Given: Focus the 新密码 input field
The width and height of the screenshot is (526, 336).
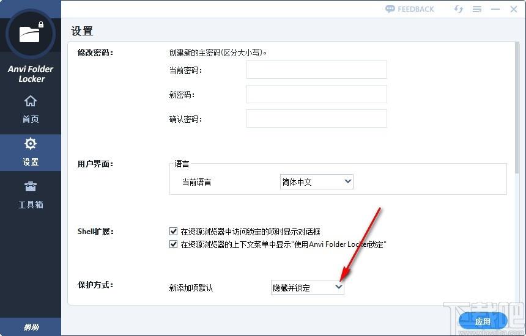Looking at the screenshot, I should (x=317, y=94).
